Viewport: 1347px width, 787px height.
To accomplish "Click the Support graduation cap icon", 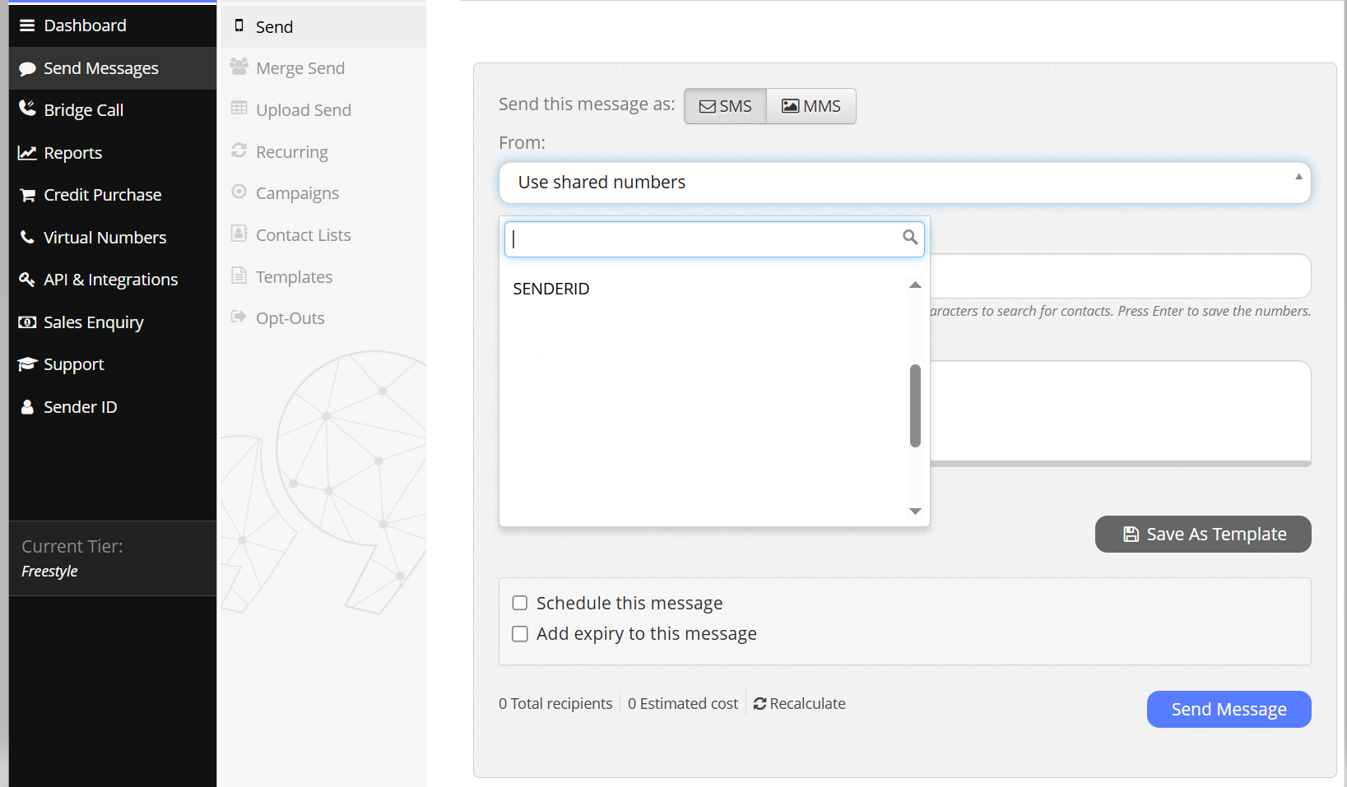I will coord(27,364).
